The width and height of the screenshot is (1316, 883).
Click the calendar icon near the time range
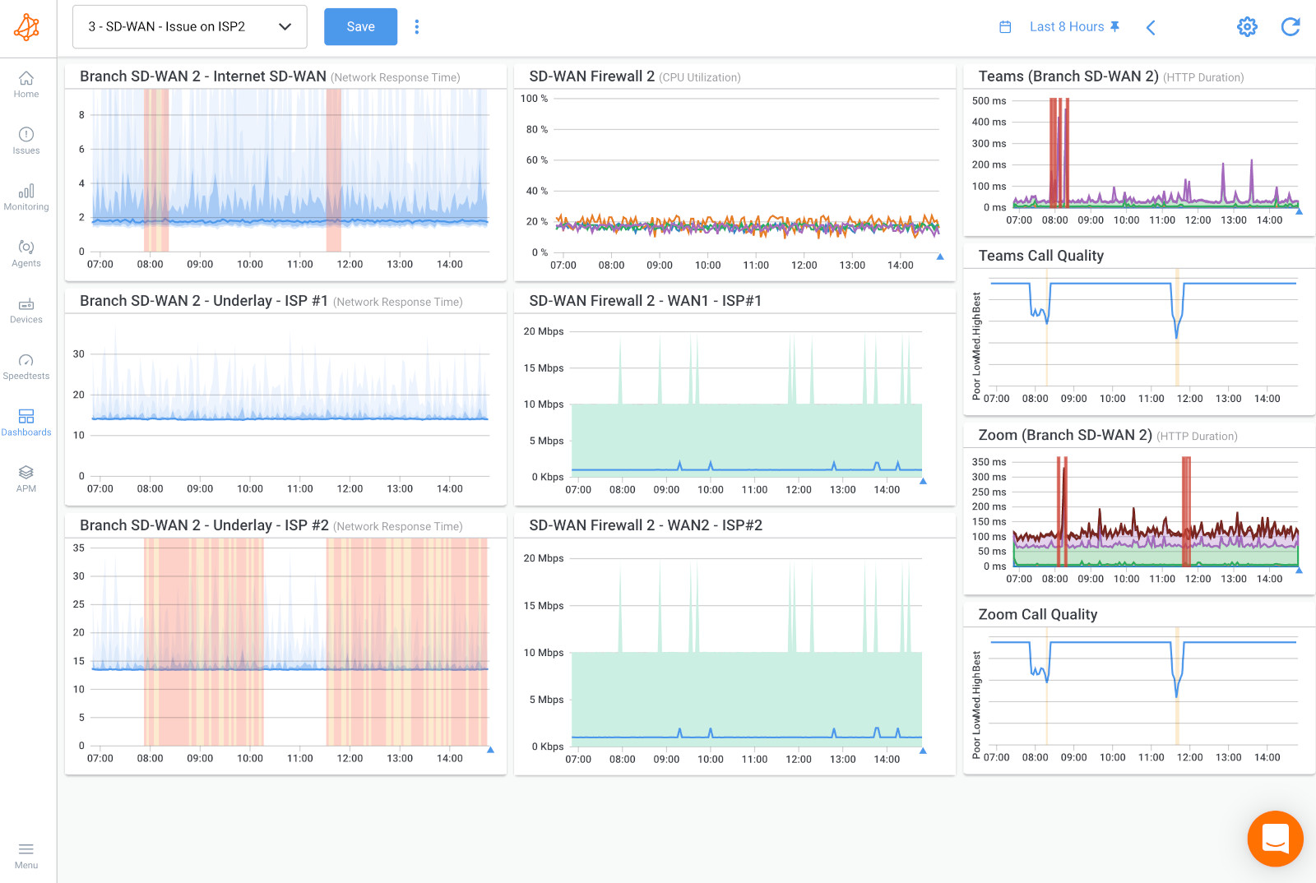1004,26
